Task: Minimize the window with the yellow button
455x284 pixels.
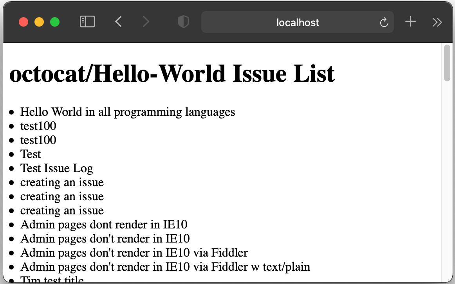Action: 39,22
